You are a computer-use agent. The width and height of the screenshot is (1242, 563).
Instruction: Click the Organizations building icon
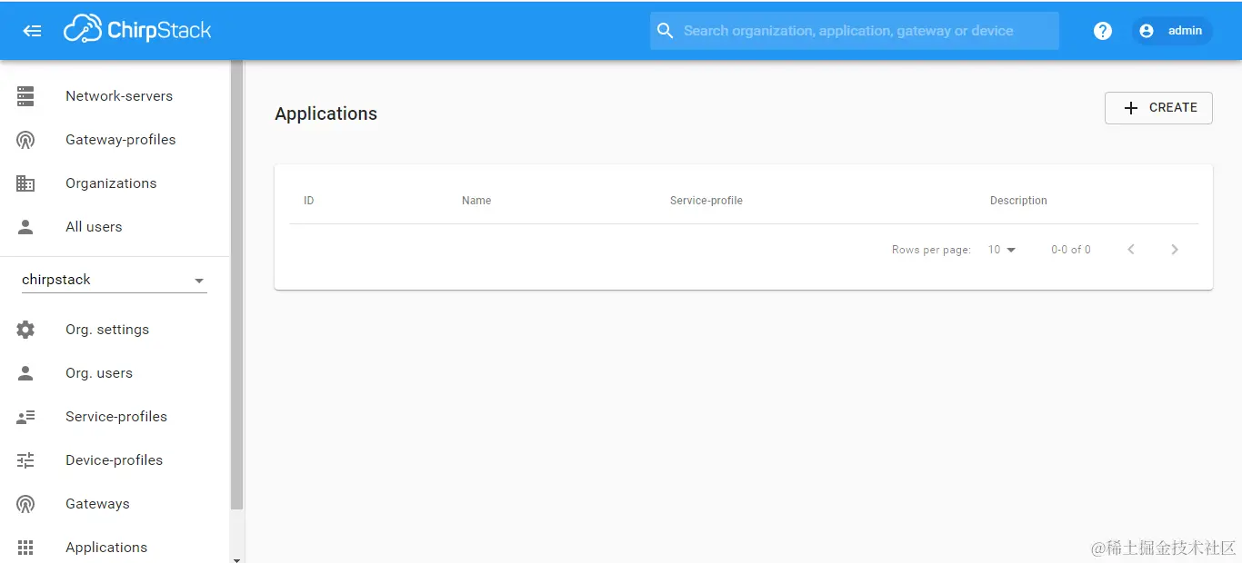pos(25,183)
